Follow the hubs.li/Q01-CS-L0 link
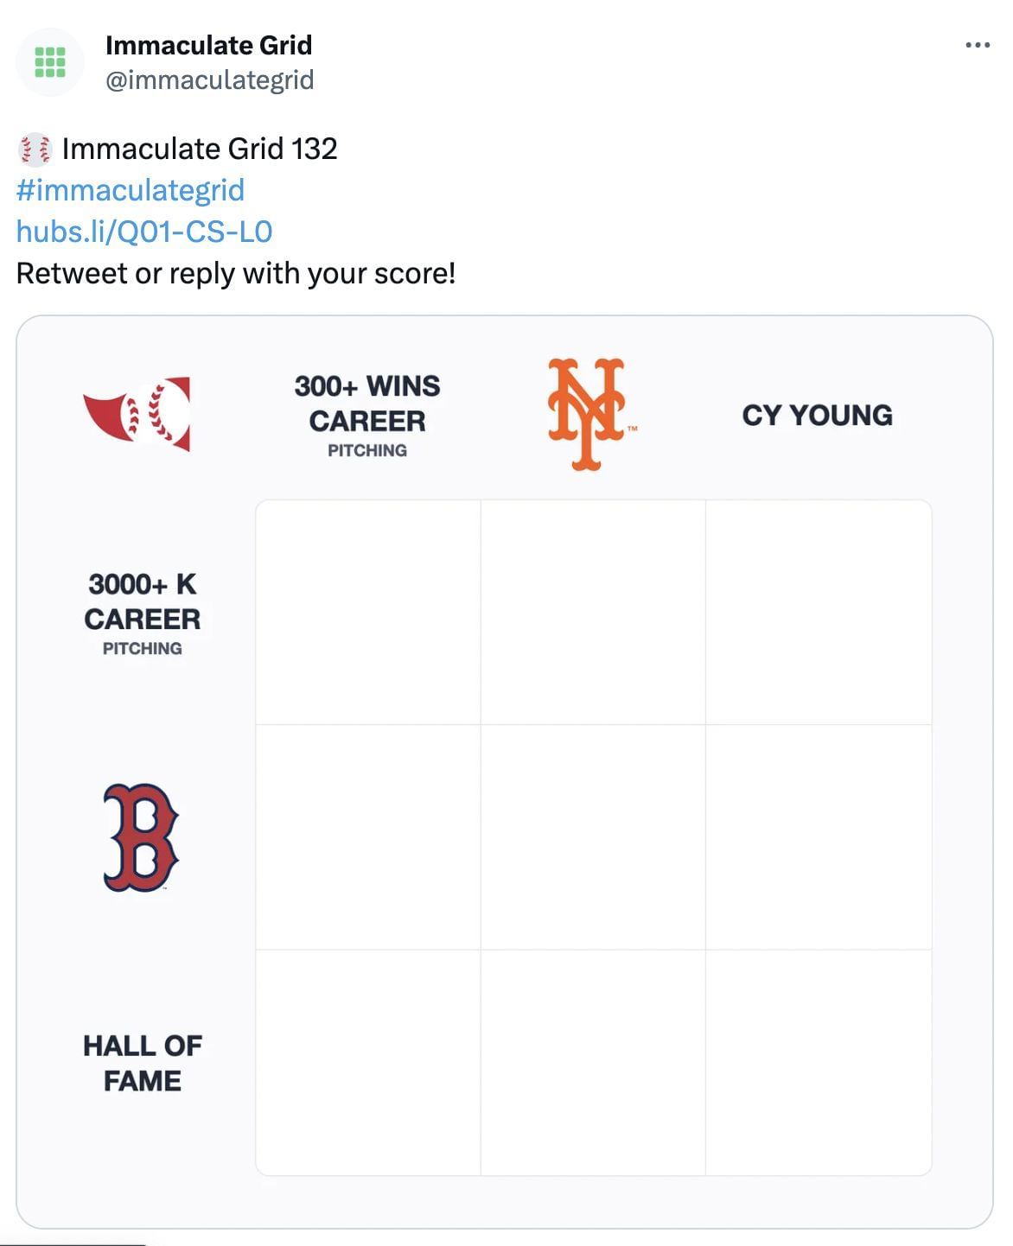This screenshot has width=1013, height=1246. pyautogui.click(x=143, y=231)
